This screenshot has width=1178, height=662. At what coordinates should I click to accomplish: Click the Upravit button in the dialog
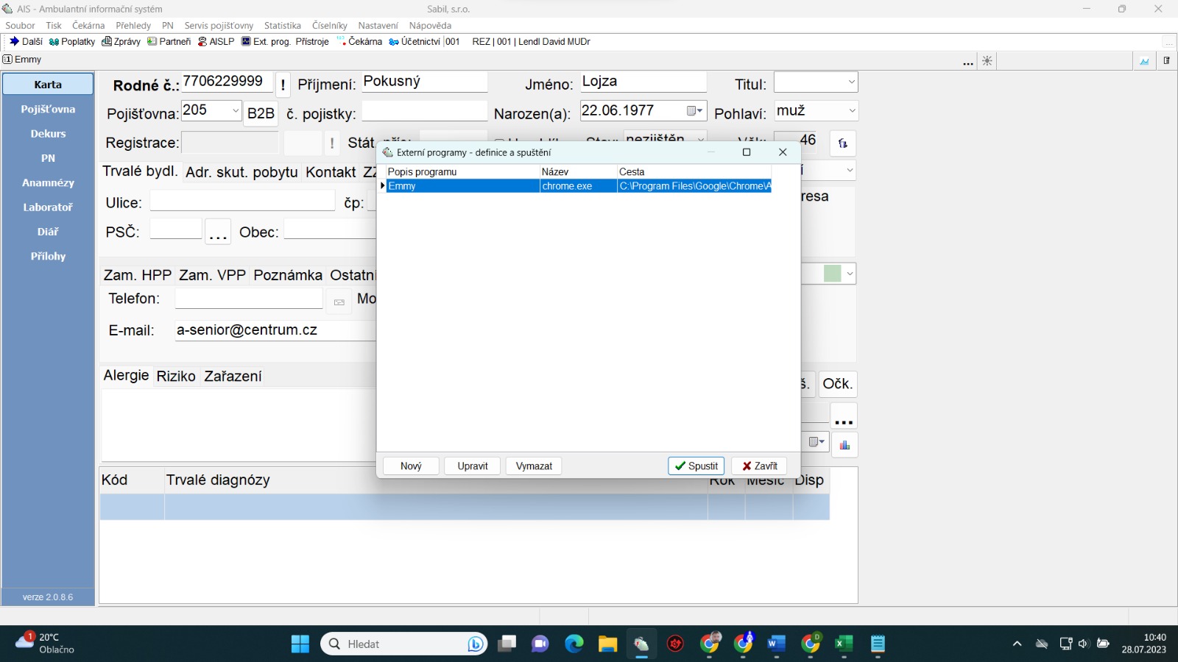pyautogui.click(x=473, y=466)
